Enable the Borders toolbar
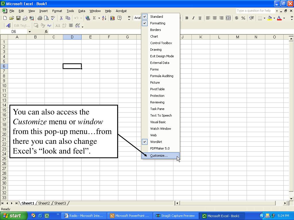 pos(160,30)
